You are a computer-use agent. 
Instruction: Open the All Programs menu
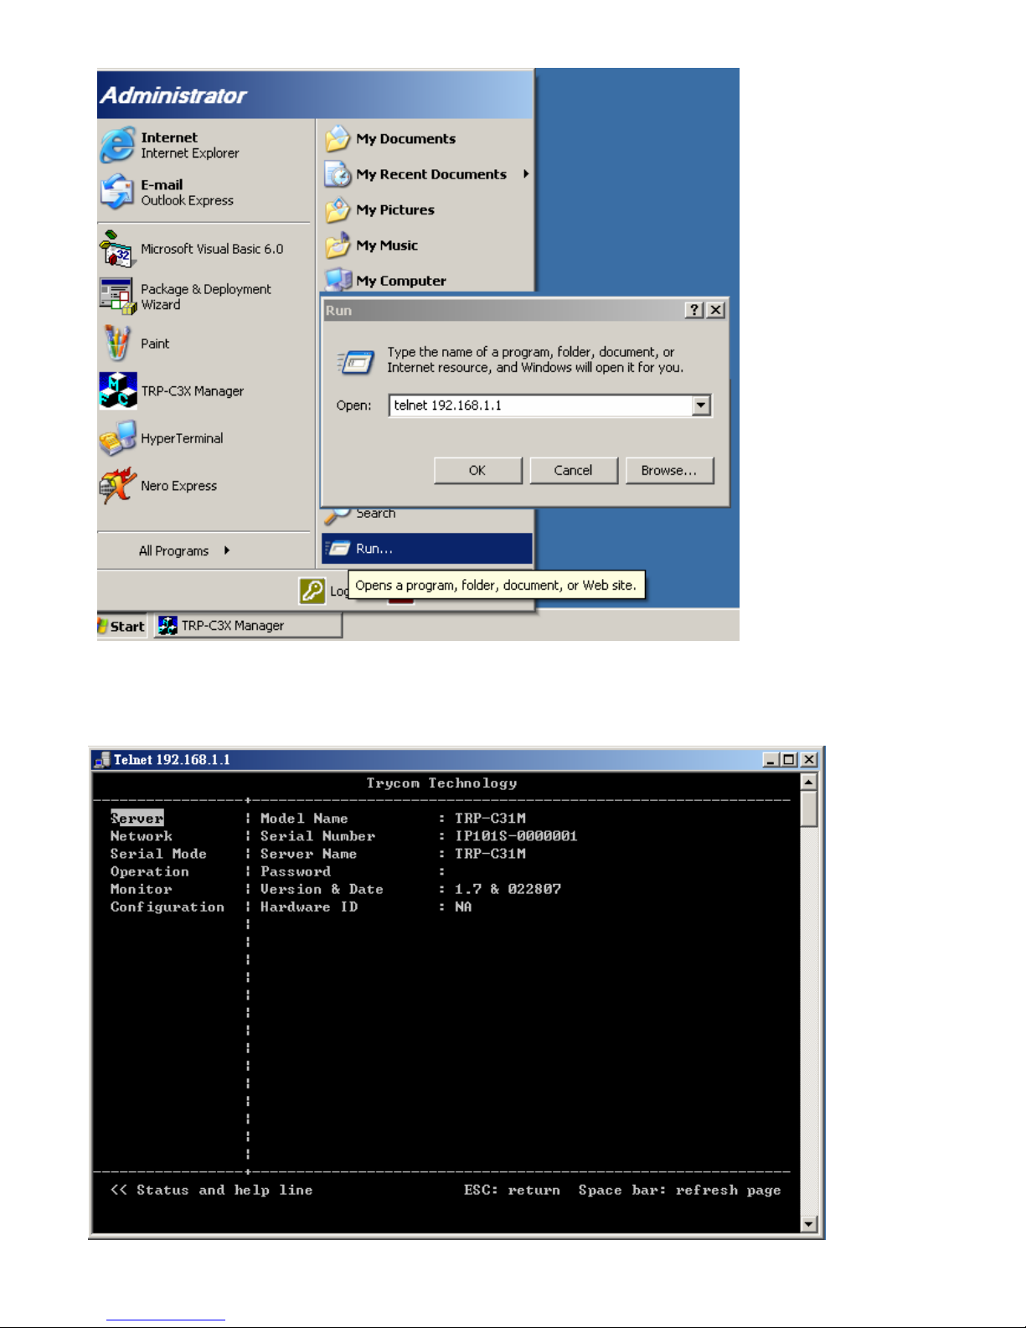[185, 550]
